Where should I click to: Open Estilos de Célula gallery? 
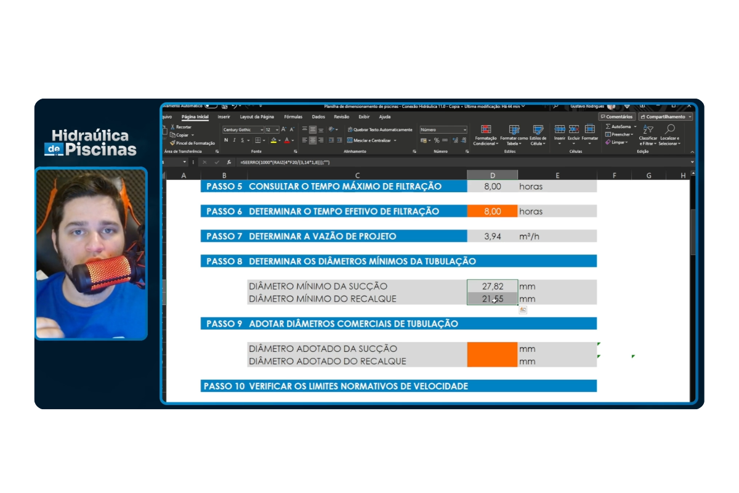tap(538, 129)
